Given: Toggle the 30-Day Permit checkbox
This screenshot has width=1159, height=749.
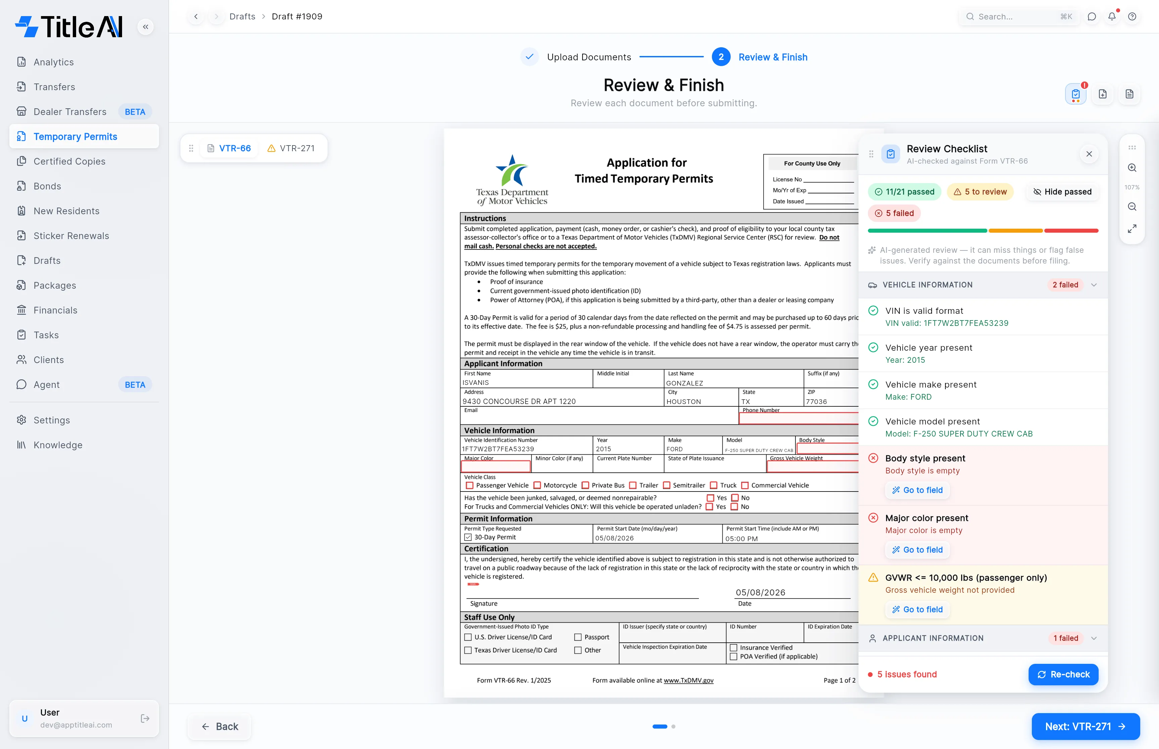Looking at the screenshot, I should click(x=468, y=537).
